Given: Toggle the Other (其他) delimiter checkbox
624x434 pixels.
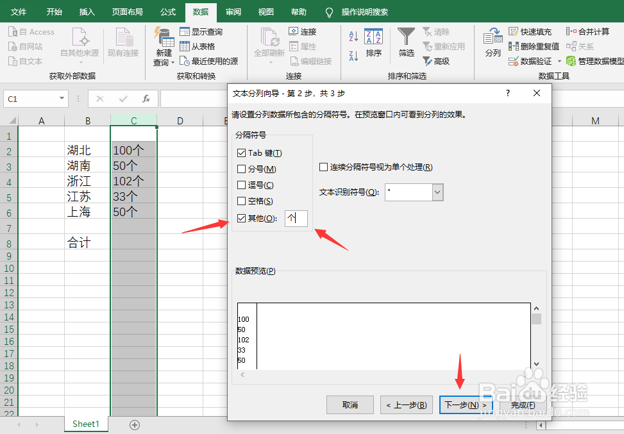Looking at the screenshot, I should [x=241, y=218].
